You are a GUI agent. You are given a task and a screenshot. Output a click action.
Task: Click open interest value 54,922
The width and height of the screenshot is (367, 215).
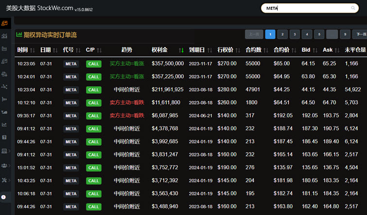[353, 90]
